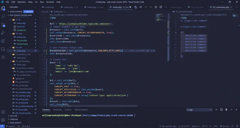
Task: Open Person.php in the explorer
Action: pos(22,40)
